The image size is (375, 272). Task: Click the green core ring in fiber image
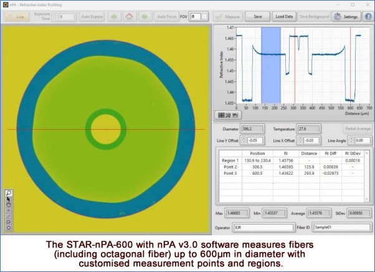coord(106,111)
